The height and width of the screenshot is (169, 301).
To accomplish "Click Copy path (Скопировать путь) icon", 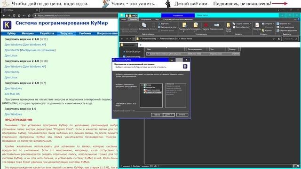I will 159,27.
